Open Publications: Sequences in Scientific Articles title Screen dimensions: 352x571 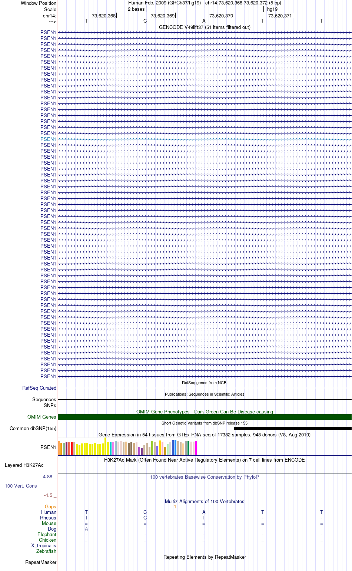point(205,394)
